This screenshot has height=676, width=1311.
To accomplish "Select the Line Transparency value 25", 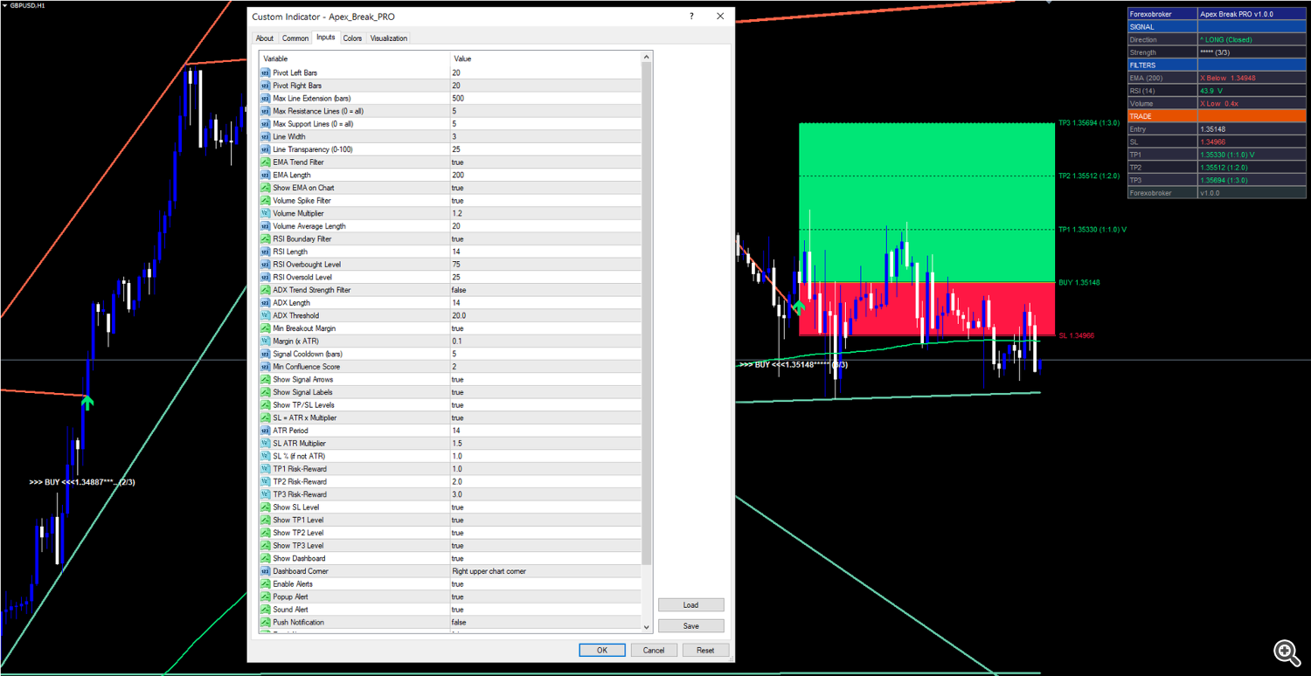I will click(456, 149).
